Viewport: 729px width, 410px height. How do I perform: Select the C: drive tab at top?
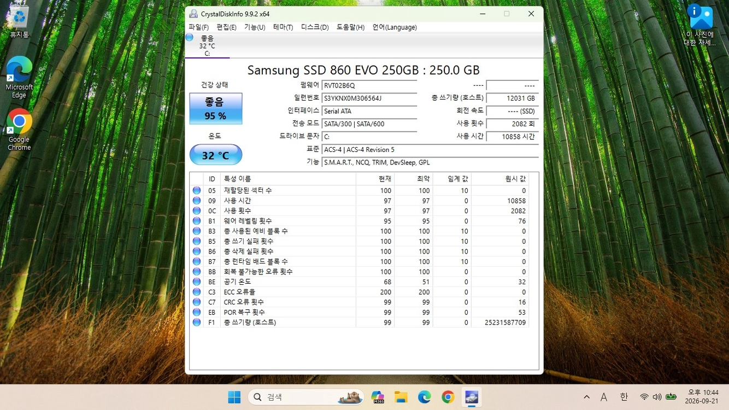tap(207, 45)
